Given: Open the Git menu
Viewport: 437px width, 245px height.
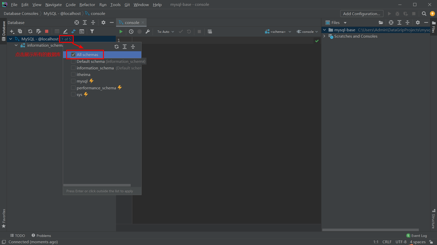Looking at the screenshot, I should point(127,5).
